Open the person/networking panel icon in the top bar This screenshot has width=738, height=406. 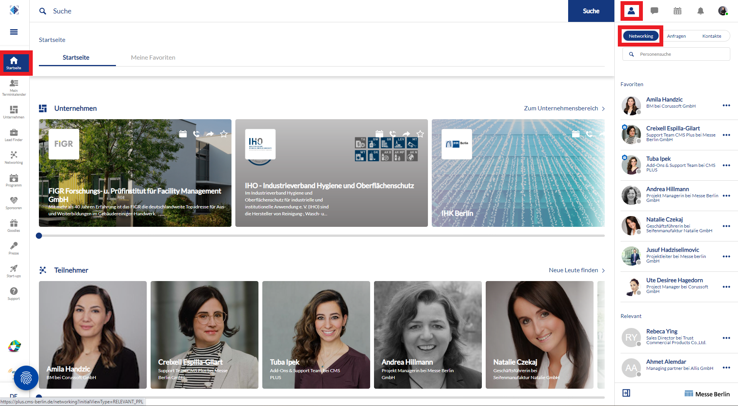click(x=631, y=11)
